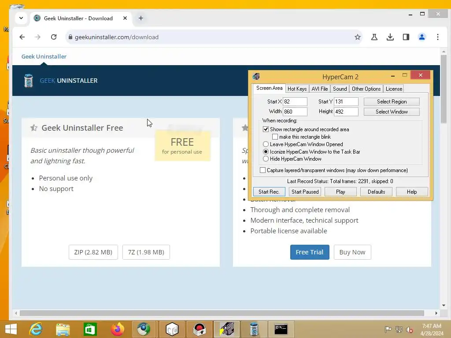Switch to HyperCam Other Options tab
The height and width of the screenshot is (338, 451).
click(x=366, y=89)
